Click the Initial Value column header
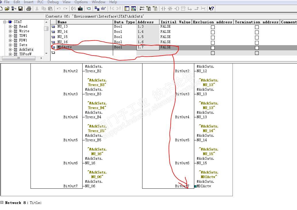The height and width of the screenshot is (210, 297). click(x=175, y=22)
